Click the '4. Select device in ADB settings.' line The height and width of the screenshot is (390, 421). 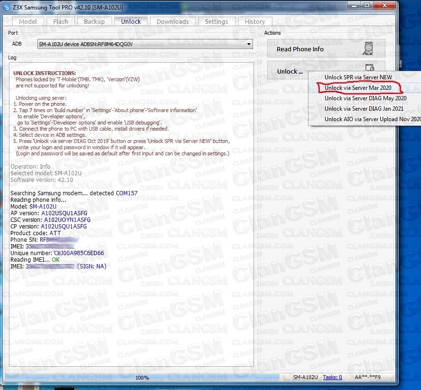(x=50, y=135)
